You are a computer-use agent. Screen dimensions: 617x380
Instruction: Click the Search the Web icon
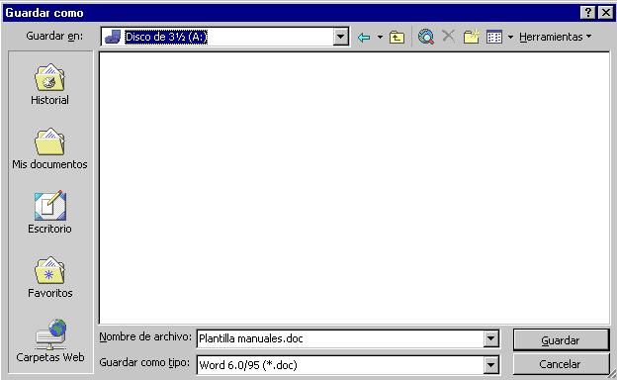[426, 37]
